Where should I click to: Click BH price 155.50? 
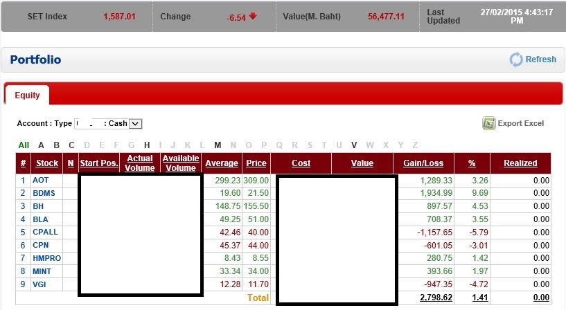pyautogui.click(x=256, y=206)
